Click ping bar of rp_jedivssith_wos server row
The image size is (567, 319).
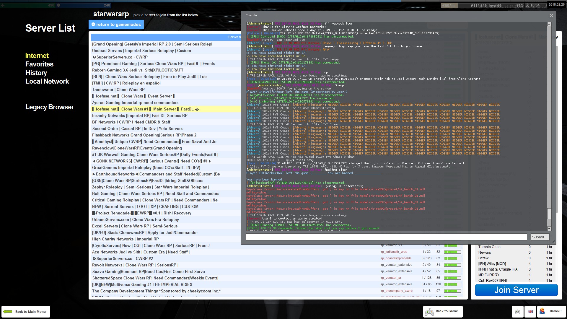(452, 252)
